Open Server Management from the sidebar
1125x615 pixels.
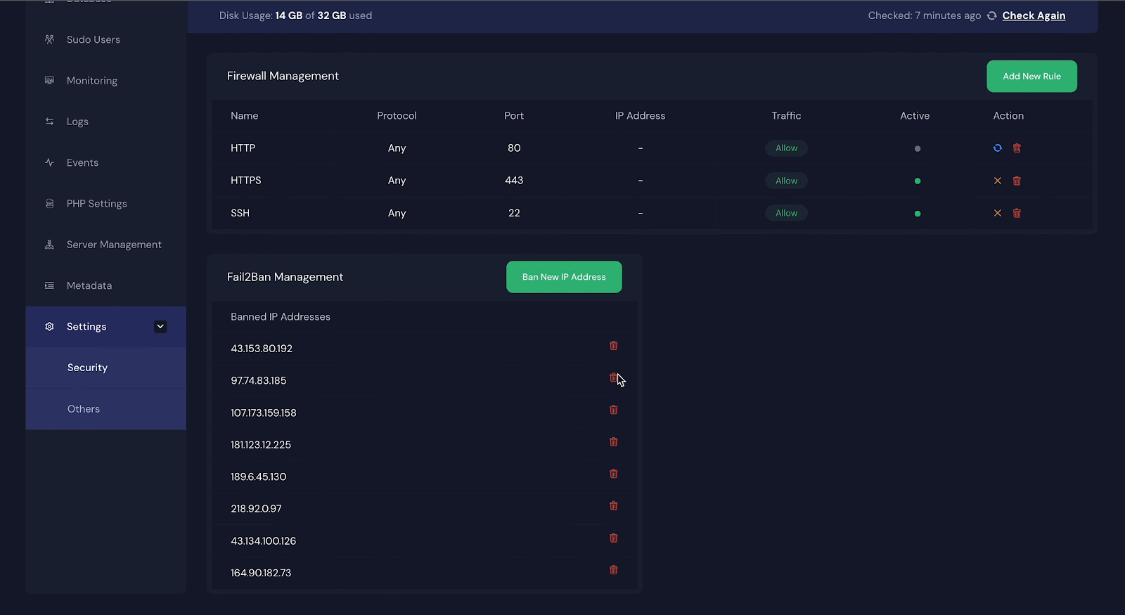114,245
